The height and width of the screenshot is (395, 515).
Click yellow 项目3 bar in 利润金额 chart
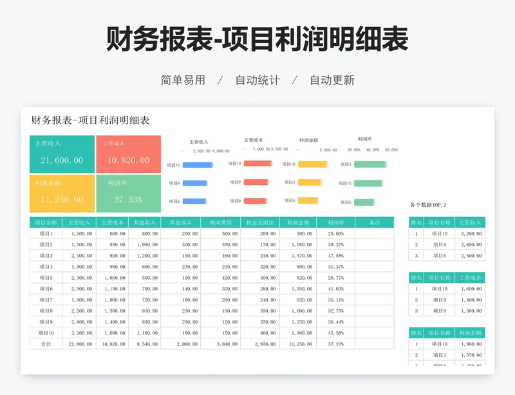[310, 182]
